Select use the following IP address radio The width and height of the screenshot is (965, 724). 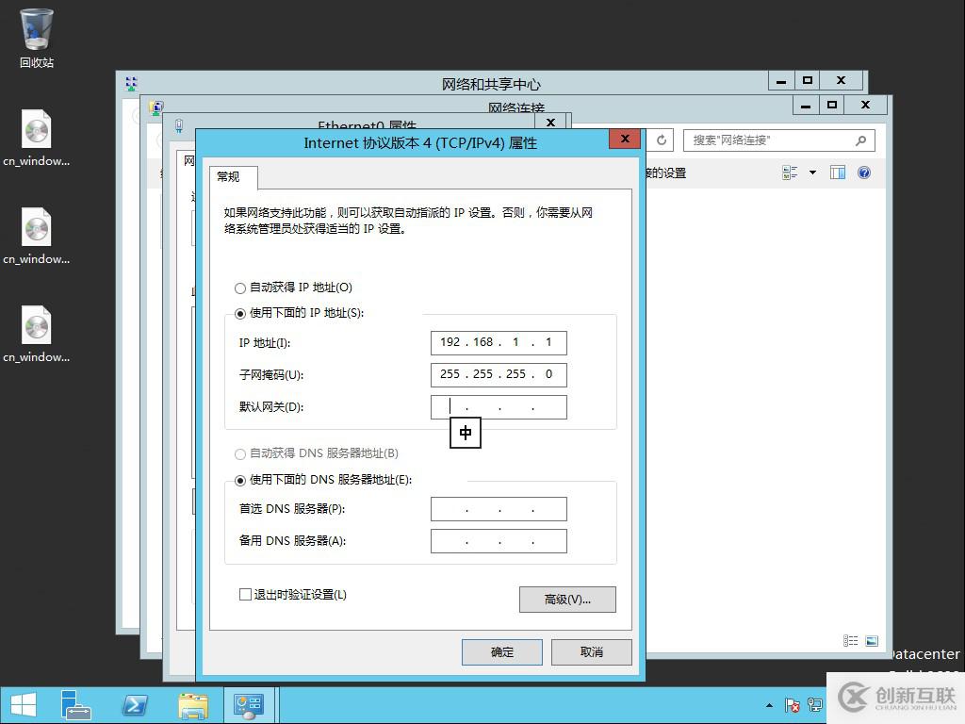(240, 314)
